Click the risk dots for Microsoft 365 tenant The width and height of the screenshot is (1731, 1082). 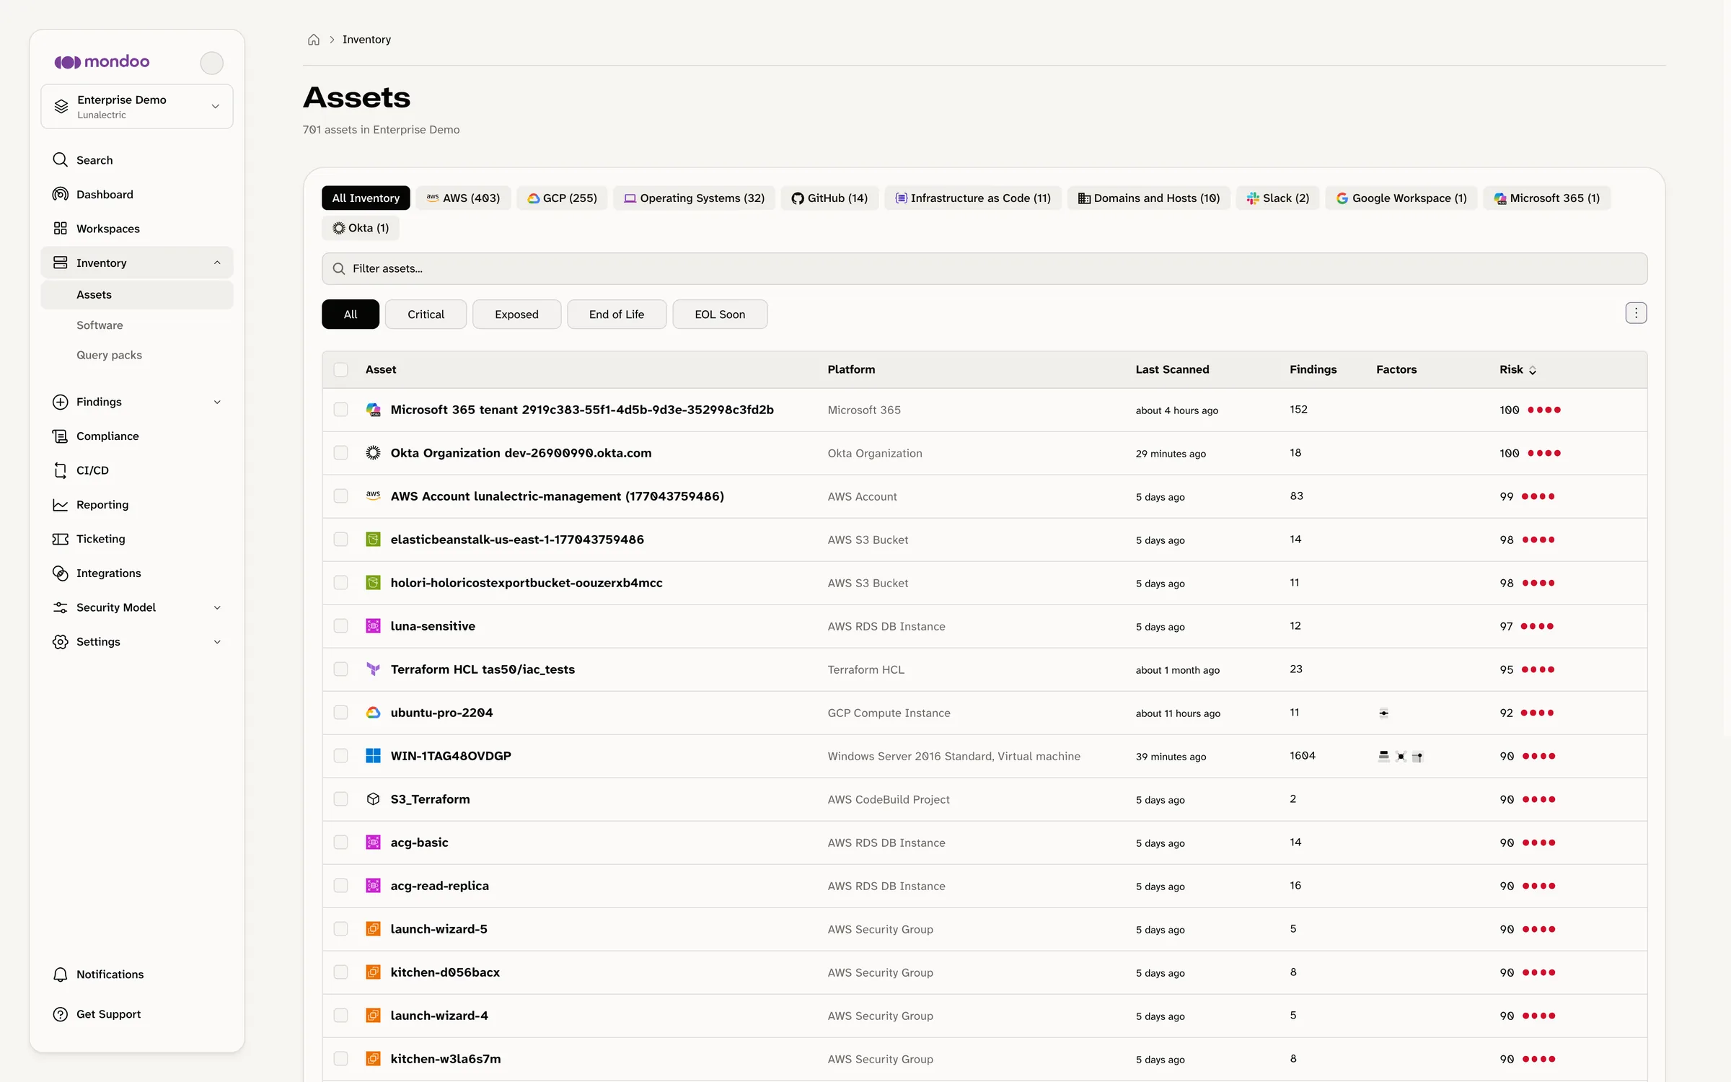1544,410
